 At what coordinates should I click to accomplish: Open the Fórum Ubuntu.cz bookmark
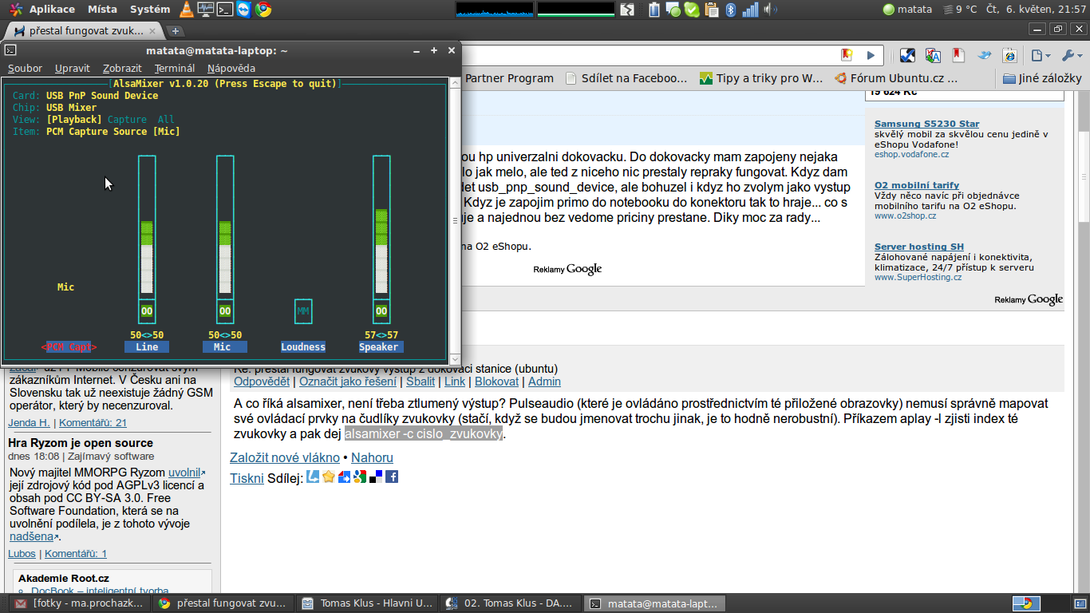895,78
